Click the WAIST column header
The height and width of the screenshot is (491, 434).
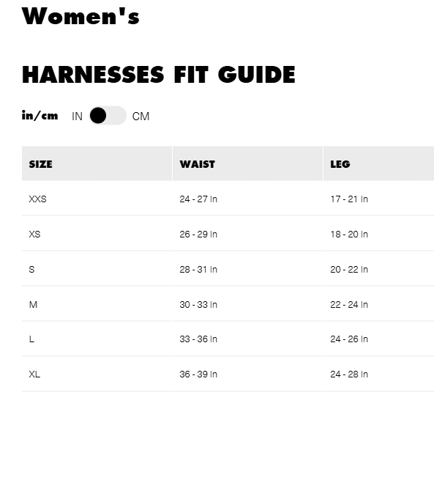(x=247, y=163)
